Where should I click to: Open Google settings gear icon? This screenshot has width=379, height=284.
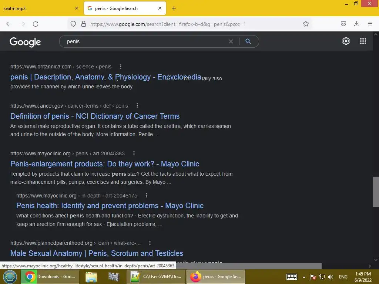346,41
